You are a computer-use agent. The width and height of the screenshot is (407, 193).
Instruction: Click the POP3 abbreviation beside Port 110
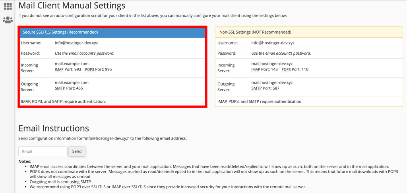click(286, 69)
